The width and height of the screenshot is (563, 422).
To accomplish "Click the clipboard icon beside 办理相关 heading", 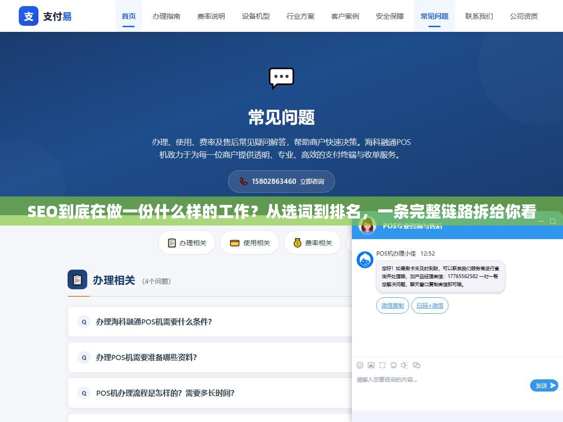I will (77, 279).
